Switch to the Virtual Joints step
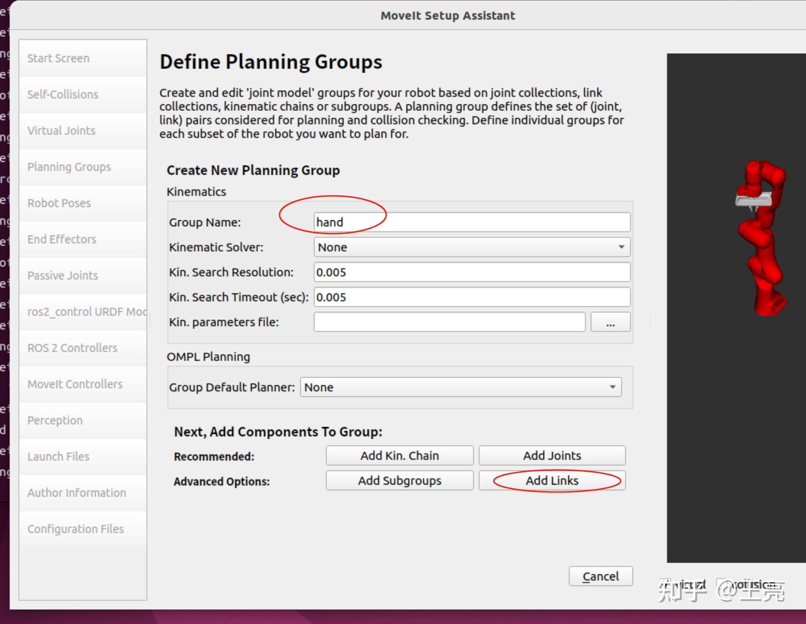Screen dimensions: 806x624 (x=61, y=131)
